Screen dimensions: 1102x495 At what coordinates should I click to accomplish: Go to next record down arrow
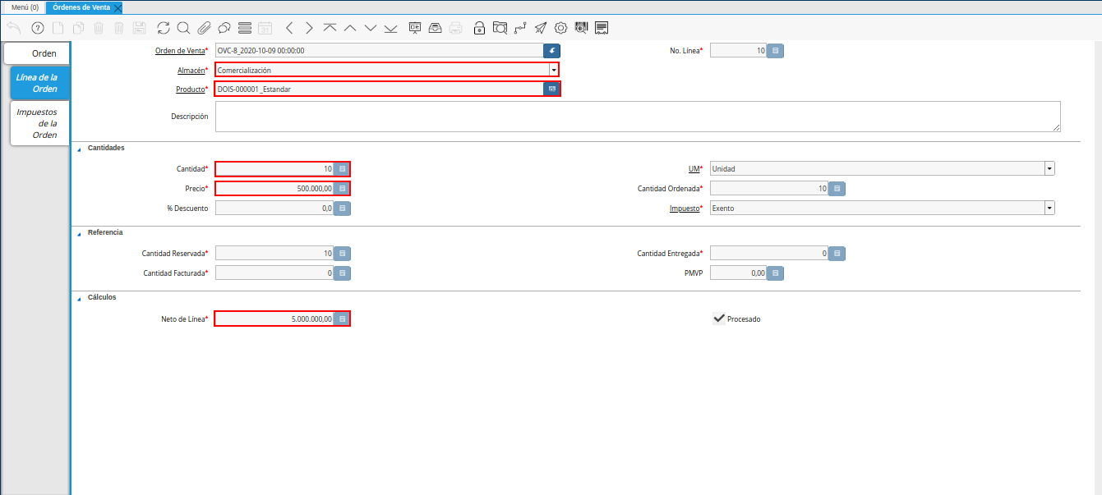pyautogui.click(x=371, y=28)
